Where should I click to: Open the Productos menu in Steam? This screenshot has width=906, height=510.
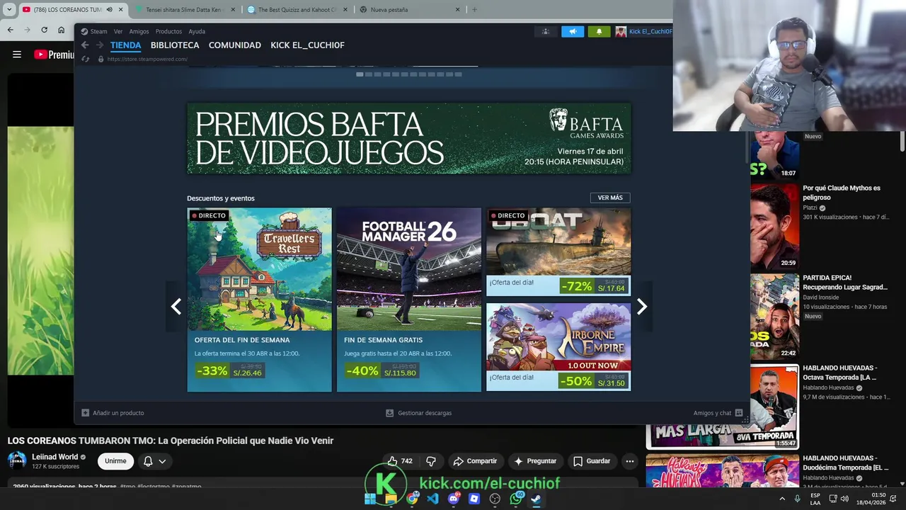(x=168, y=31)
